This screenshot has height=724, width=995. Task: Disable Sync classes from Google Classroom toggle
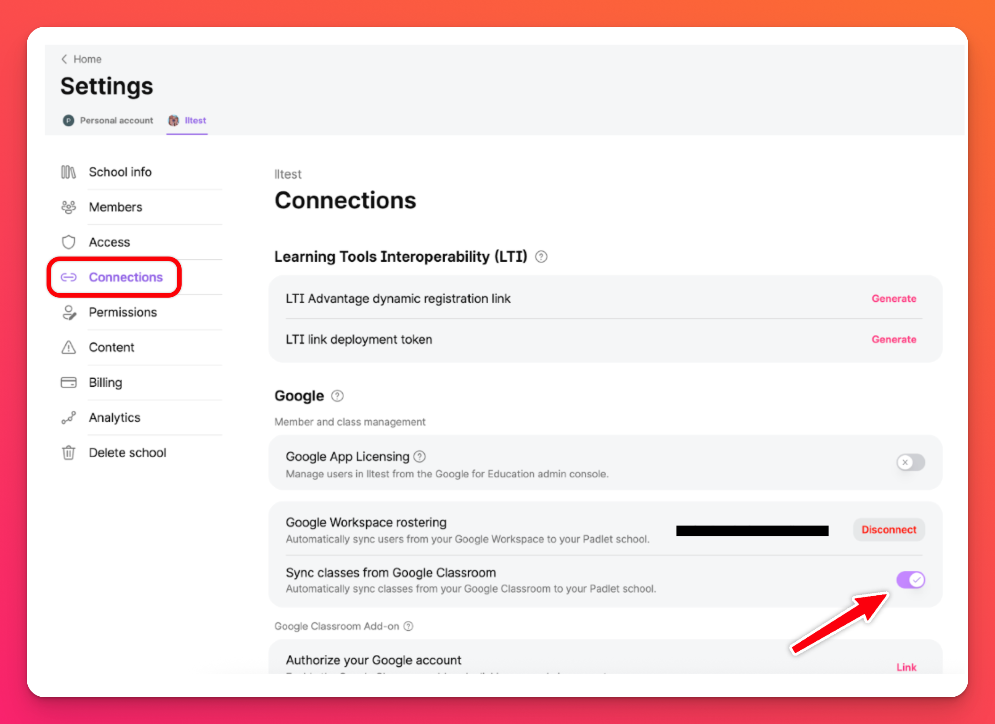pyautogui.click(x=910, y=580)
